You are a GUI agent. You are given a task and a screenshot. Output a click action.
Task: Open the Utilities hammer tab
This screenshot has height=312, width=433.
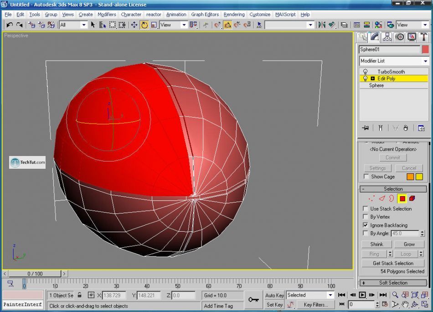pos(423,37)
